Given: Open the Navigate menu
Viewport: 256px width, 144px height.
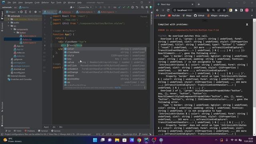Looking at the screenshot, I should click(x=29, y=3).
